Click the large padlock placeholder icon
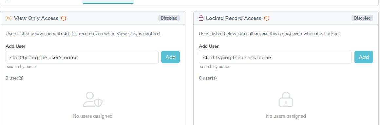Viewport: 380px width, 125px height. (x=286, y=99)
